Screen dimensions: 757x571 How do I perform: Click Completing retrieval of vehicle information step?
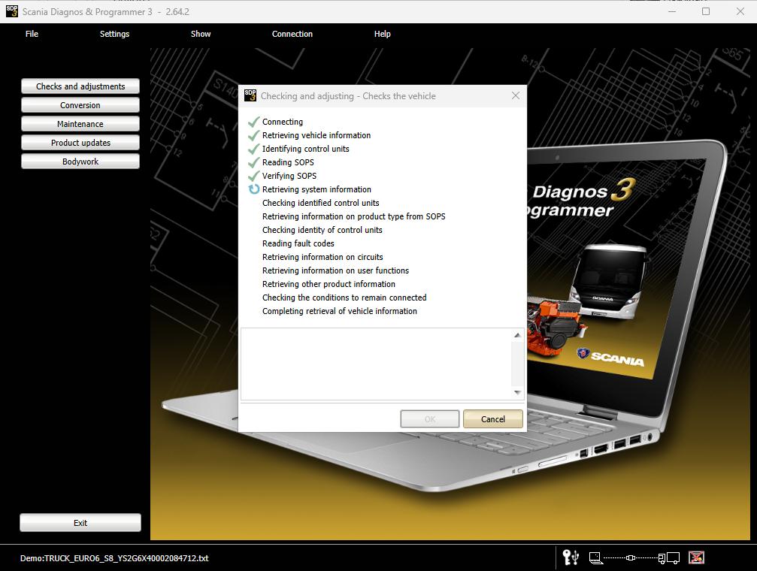tap(339, 311)
